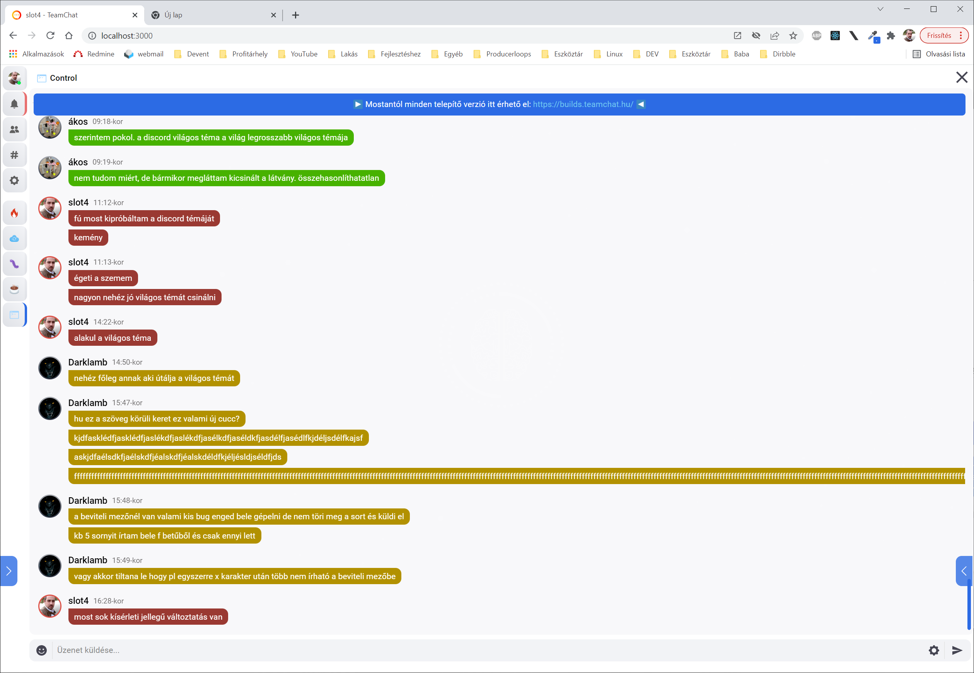This screenshot has height=673, width=974.
Task: Open the sidebar settings gear icon
Action: pyautogui.click(x=14, y=180)
